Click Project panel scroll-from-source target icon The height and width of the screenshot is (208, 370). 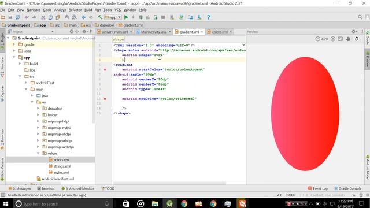click(x=72, y=31)
